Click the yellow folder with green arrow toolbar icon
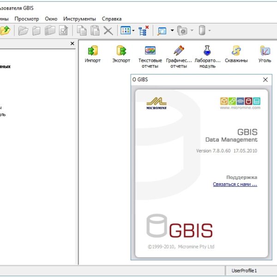The height and width of the screenshot is (277, 277). pos(5,30)
